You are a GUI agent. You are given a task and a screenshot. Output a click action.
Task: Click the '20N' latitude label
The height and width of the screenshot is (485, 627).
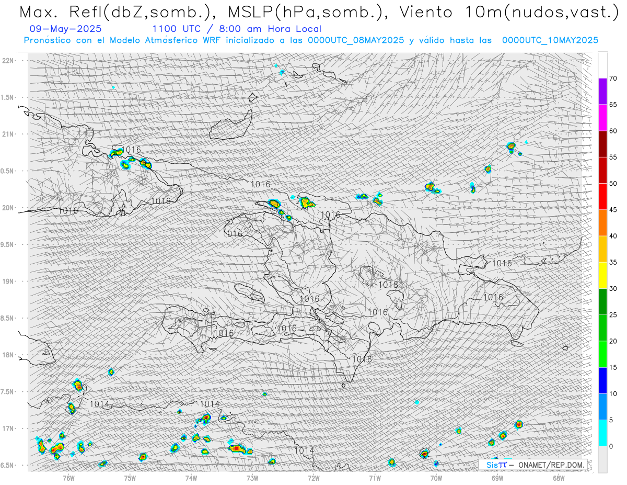tap(8, 208)
